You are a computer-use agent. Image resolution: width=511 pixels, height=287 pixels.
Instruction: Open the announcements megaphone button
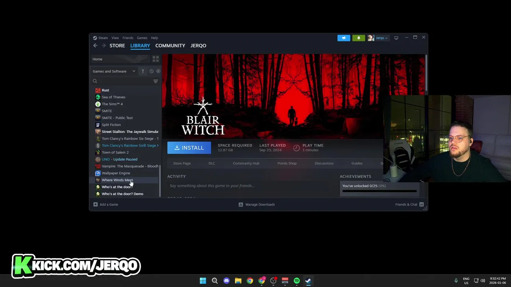click(344, 38)
